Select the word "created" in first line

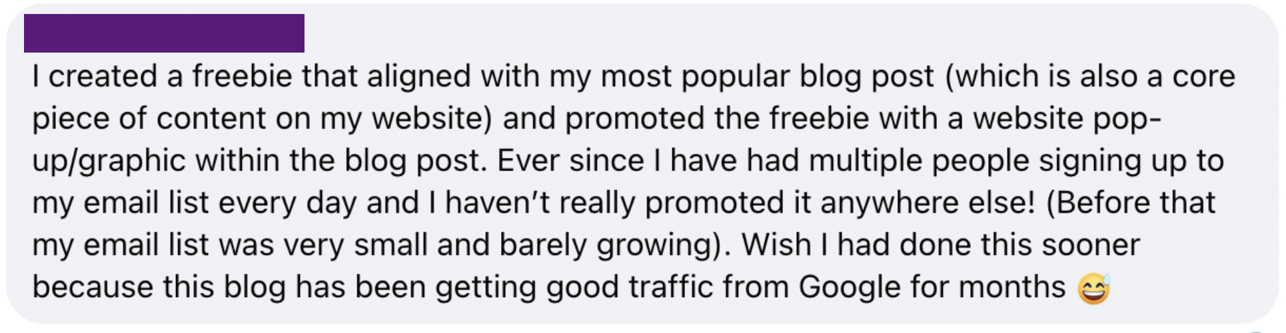click(x=102, y=76)
